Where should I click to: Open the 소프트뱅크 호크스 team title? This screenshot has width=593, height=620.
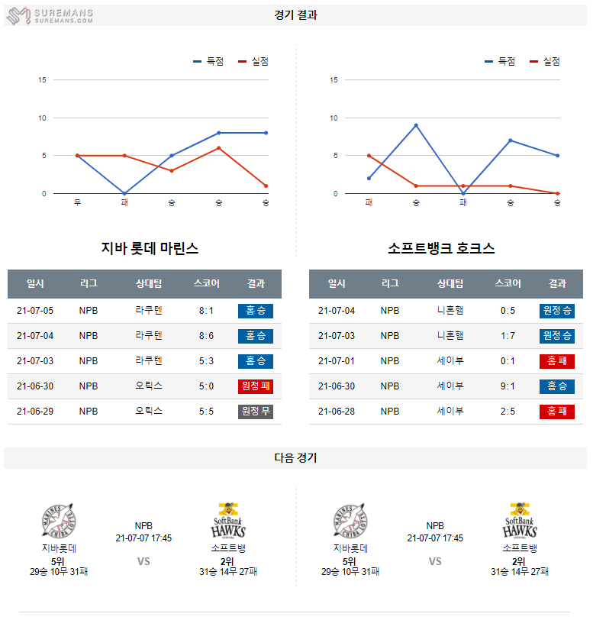coord(441,248)
